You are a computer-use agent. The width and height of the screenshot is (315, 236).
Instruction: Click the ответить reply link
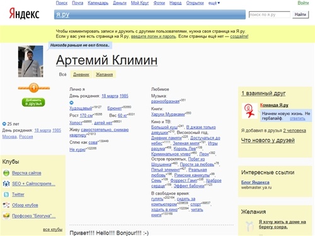click(x=297, y=119)
